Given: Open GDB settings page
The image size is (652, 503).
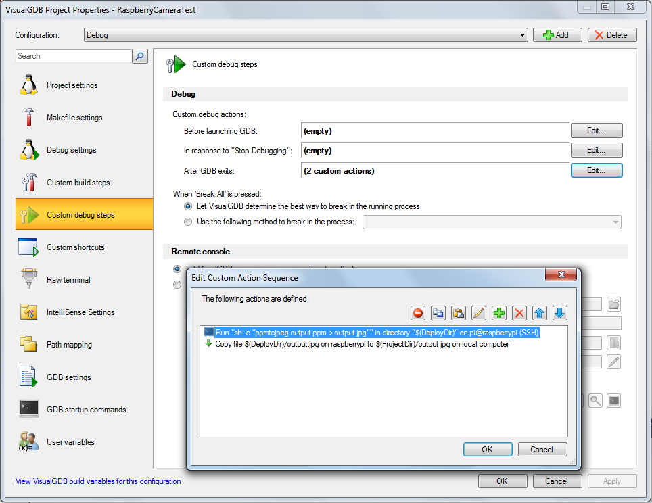Looking at the screenshot, I should click(84, 377).
